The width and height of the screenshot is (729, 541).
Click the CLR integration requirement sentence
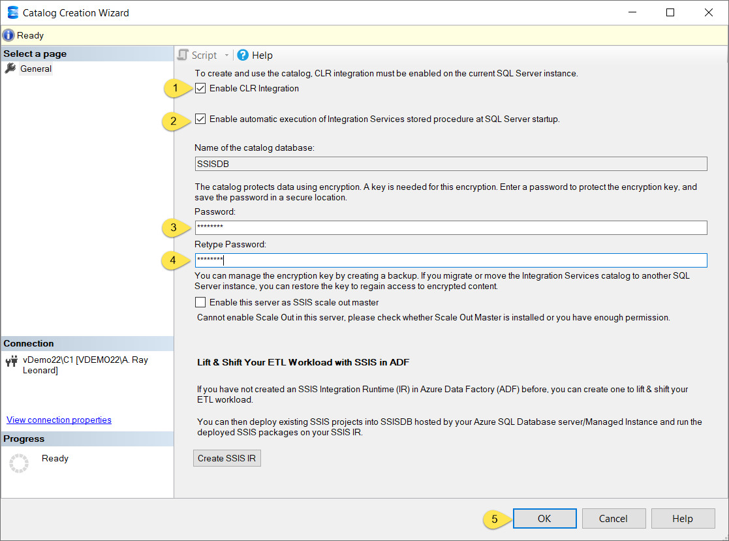click(386, 74)
